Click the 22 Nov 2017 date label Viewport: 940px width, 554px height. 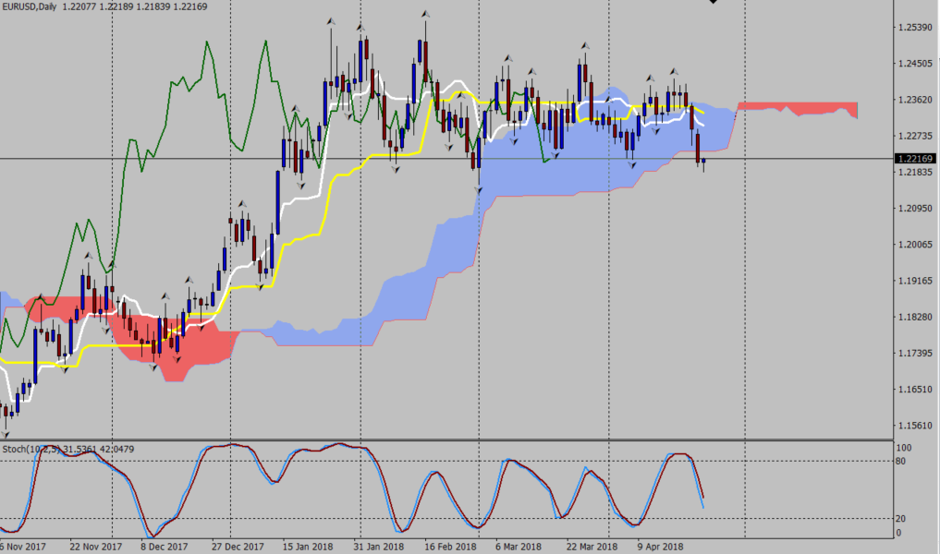click(95, 547)
